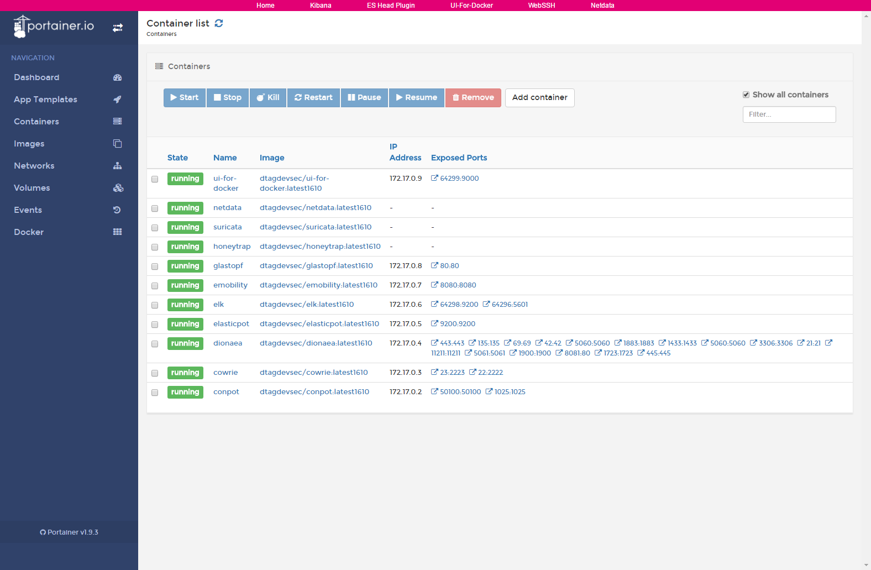Viewport: 871px width, 570px height.
Task: Open the honeytrap container details link
Action: 232,246
